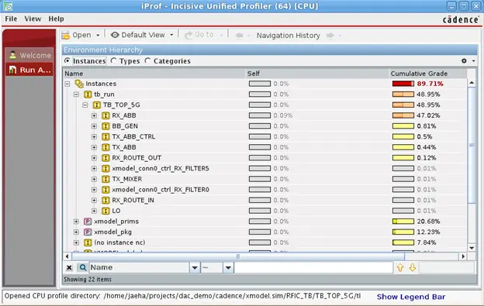
Task: Click the 0.09% Self value for RX_ABB
Action: 283,115
